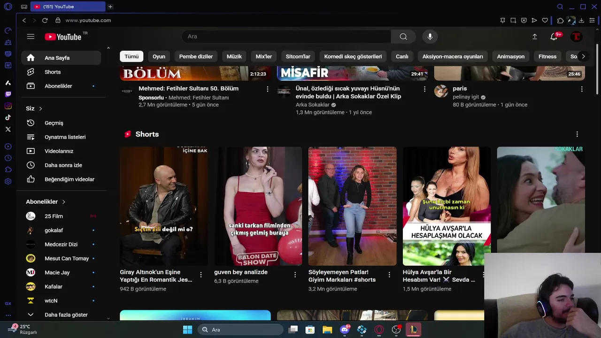This screenshot has width=601, height=338.
Task: Open Mesut Can Tomay channel
Action: 61,258
